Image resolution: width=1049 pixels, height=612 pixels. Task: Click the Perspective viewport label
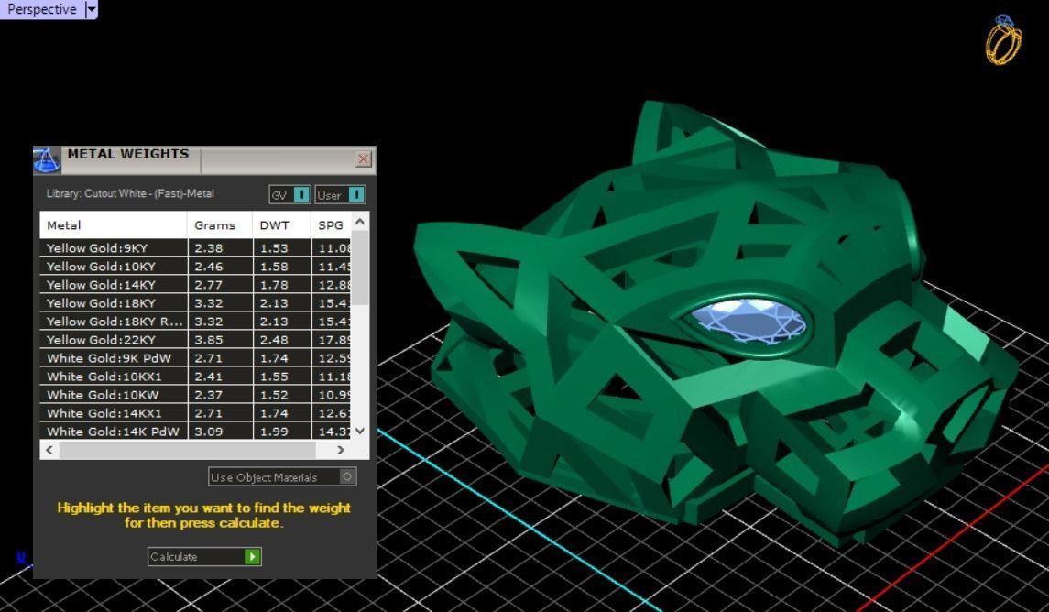click(41, 9)
